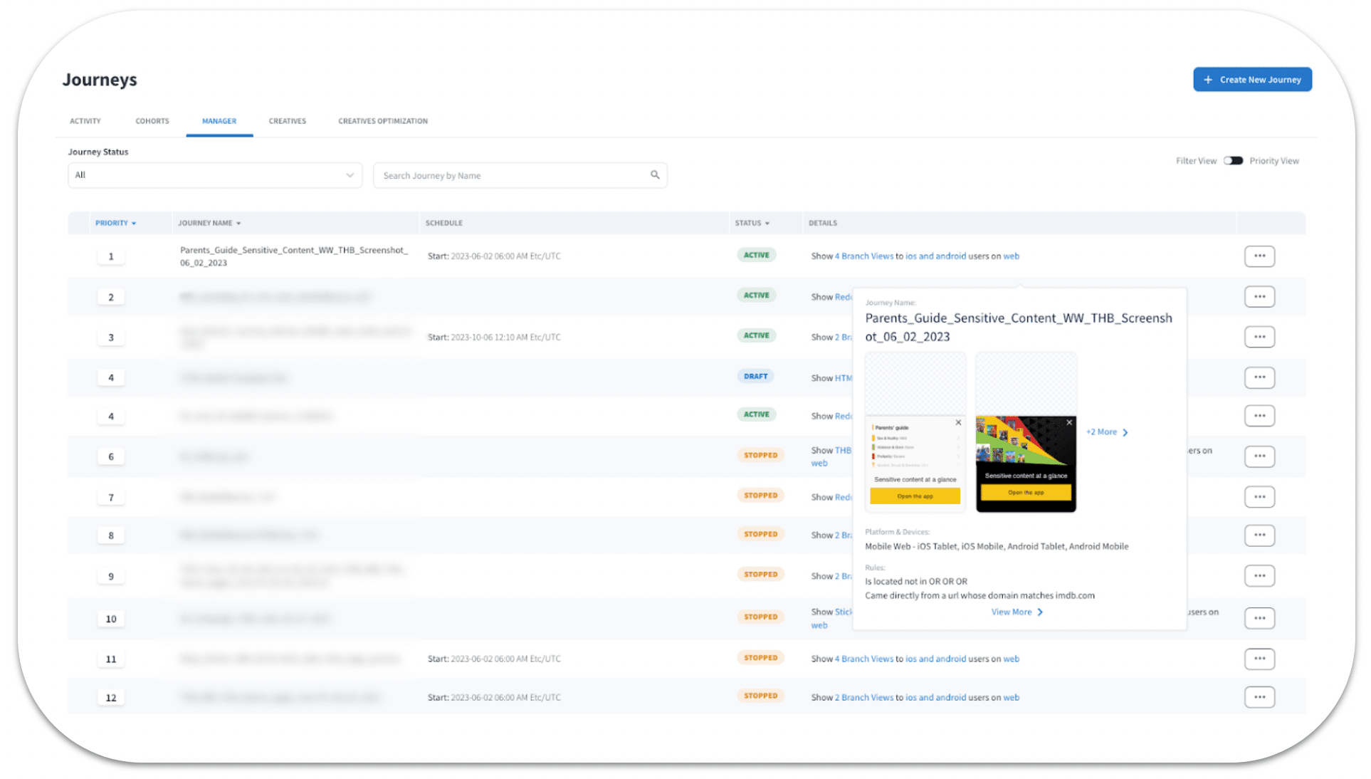This screenshot has height=779, width=1371.
Task: Open actions menu for priority 1 journey
Action: 1259,256
